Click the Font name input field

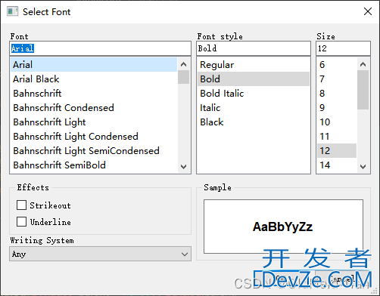pos(100,48)
